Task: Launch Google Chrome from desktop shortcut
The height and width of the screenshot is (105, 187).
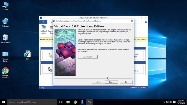Action: [x=5, y=73]
